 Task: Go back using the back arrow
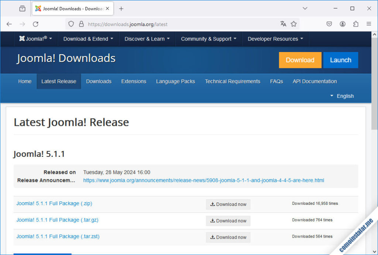point(9,24)
